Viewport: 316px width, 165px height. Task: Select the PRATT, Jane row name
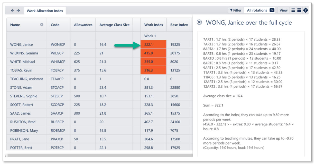(x=20, y=139)
